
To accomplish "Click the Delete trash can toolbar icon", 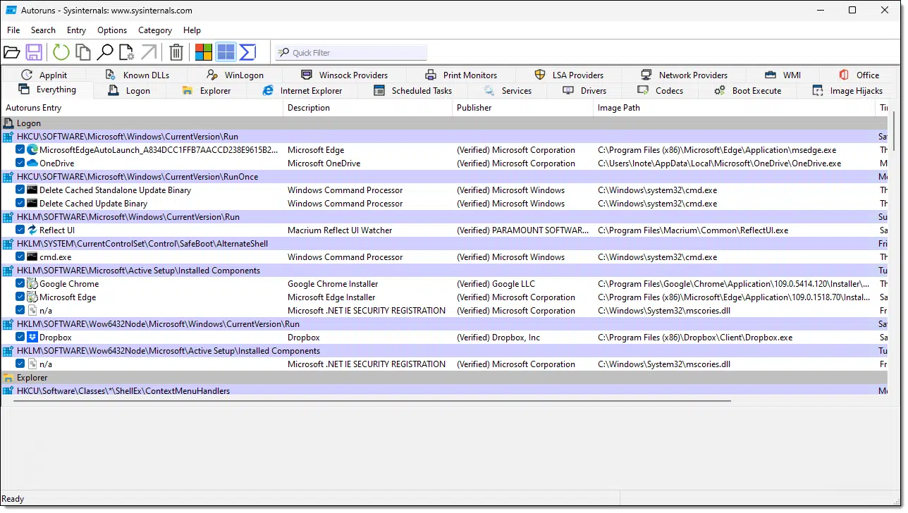I will click(x=176, y=52).
